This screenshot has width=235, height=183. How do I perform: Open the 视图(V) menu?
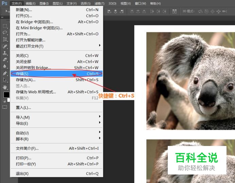coord(126,3)
